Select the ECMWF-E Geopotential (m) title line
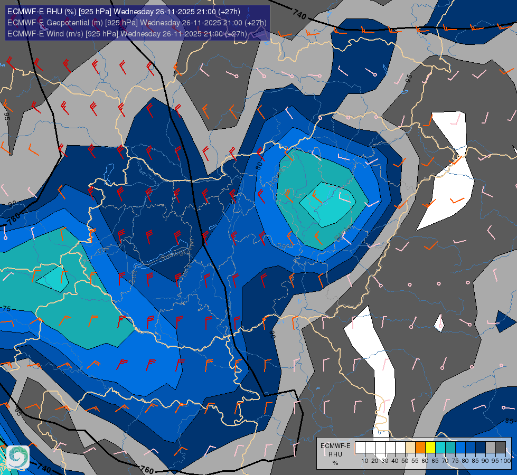The width and height of the screenshot is (517, 475). coord(137,23)
